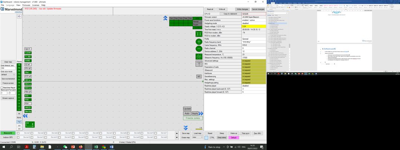Toggle the MGV on button
This screenshot has height=150, width=400.
tap(28, 84)
